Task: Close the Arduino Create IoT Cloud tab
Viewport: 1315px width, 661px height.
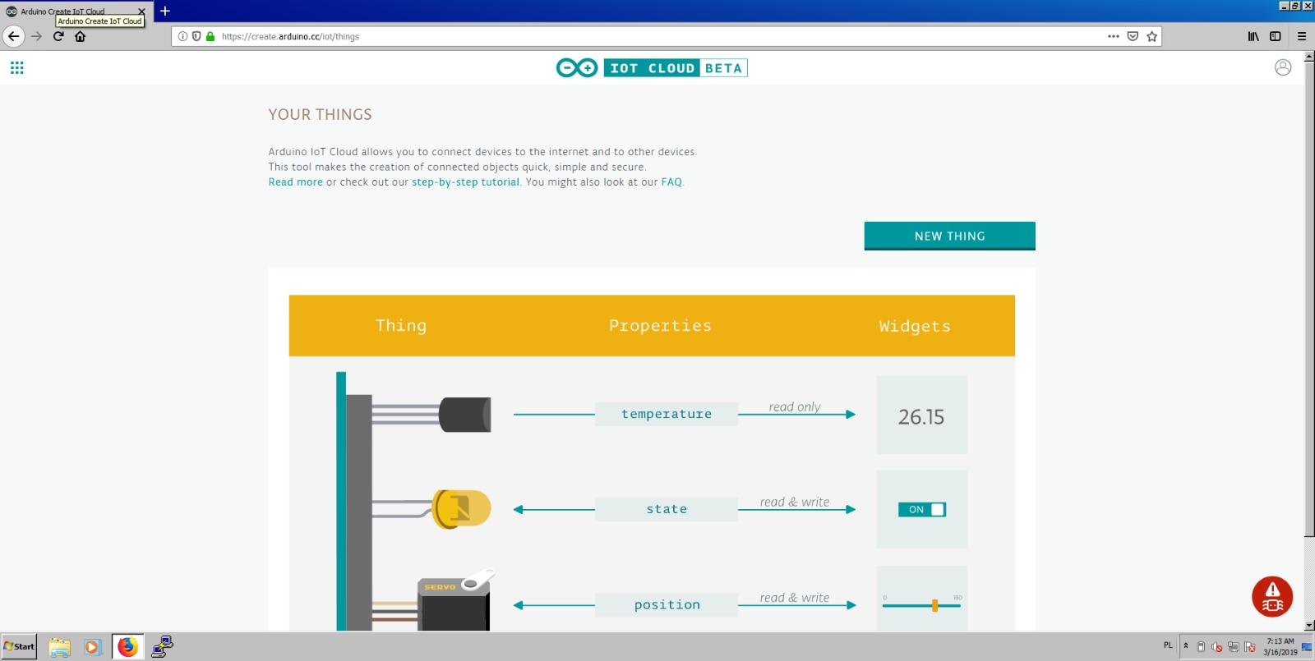Action: 141,11
